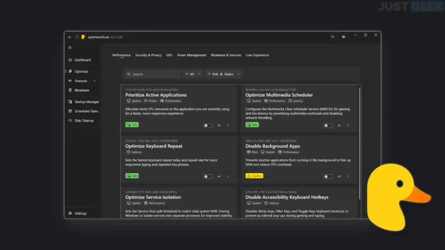Click the vertical scrollbar of the optimization list
The height and width of the screenshot is (250, 445).
360,143
